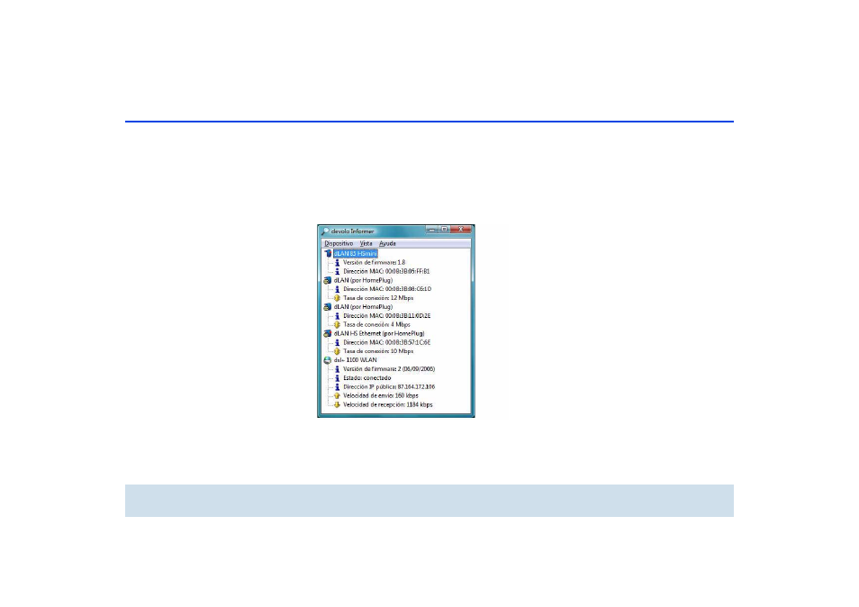Click info icon beside Dirección IP pública

tap(337, 386)
